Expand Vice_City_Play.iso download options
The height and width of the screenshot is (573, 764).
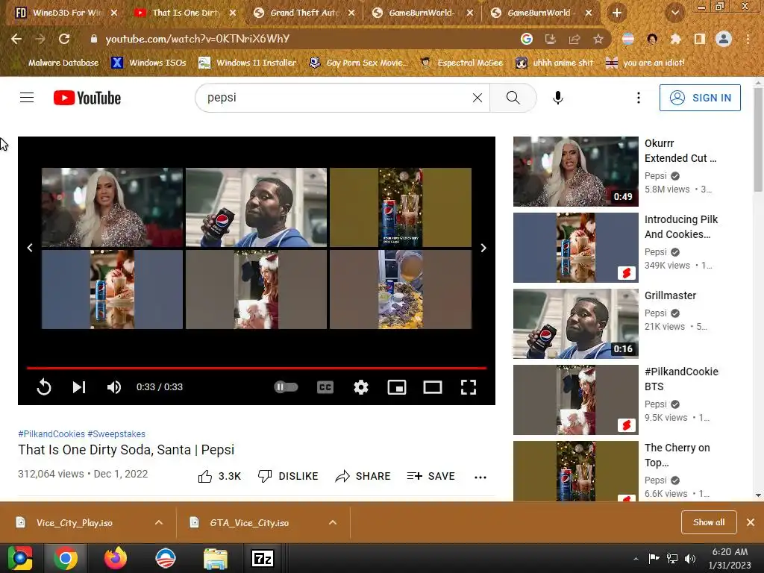[x=159, y=522]
